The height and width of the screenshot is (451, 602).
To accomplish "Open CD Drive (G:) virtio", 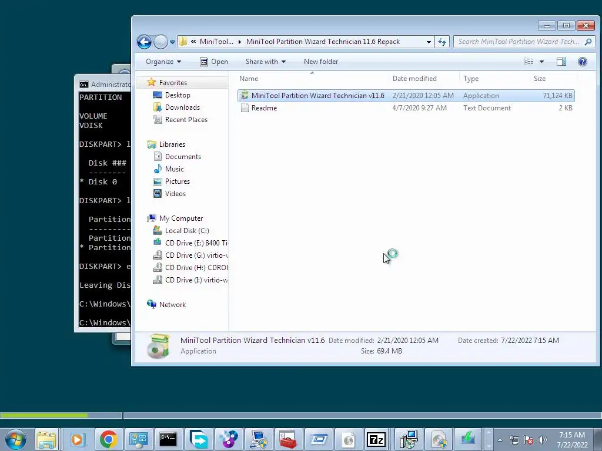I will pyautogui.click(x=196, y=255).
